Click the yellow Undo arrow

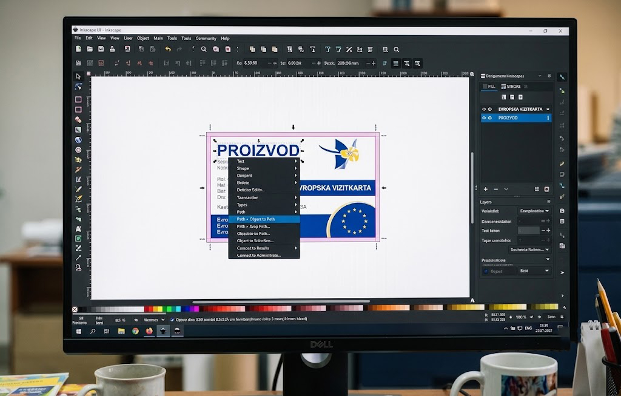coord(168,49)
